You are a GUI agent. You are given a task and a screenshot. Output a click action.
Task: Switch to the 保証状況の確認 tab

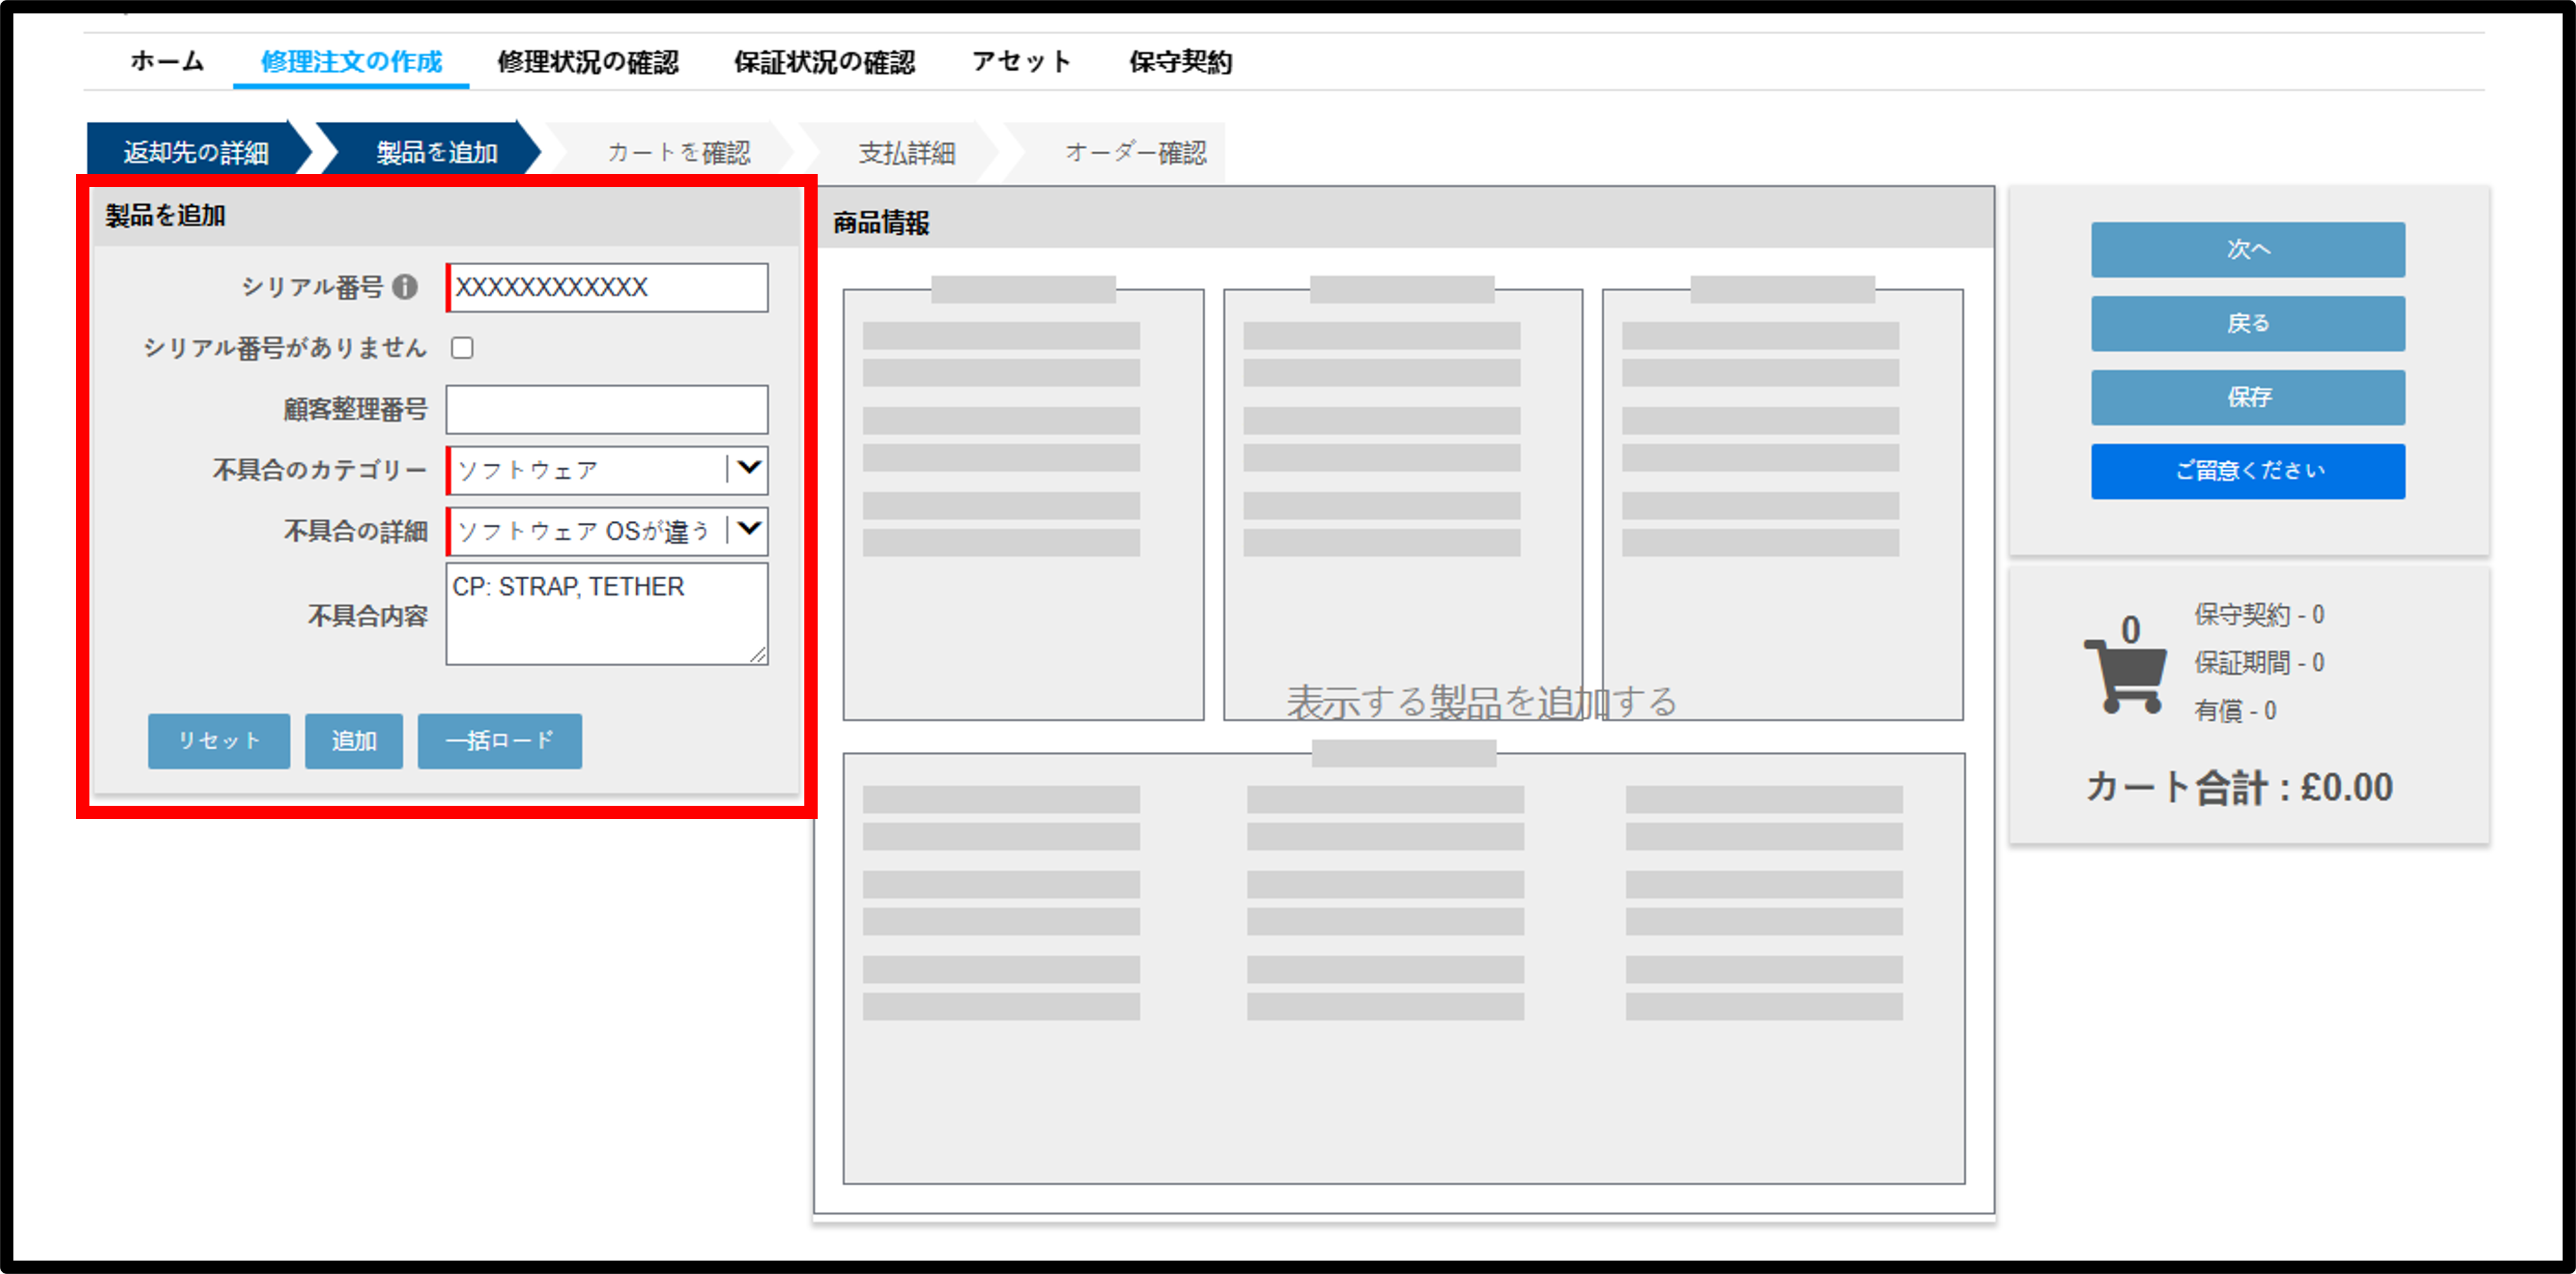pos(824,62)
